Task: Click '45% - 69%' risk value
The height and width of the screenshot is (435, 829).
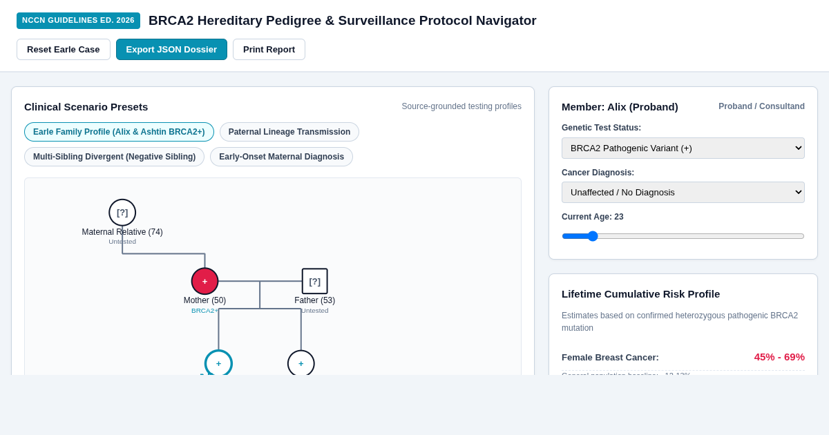Action: click(x=779, y=357)
